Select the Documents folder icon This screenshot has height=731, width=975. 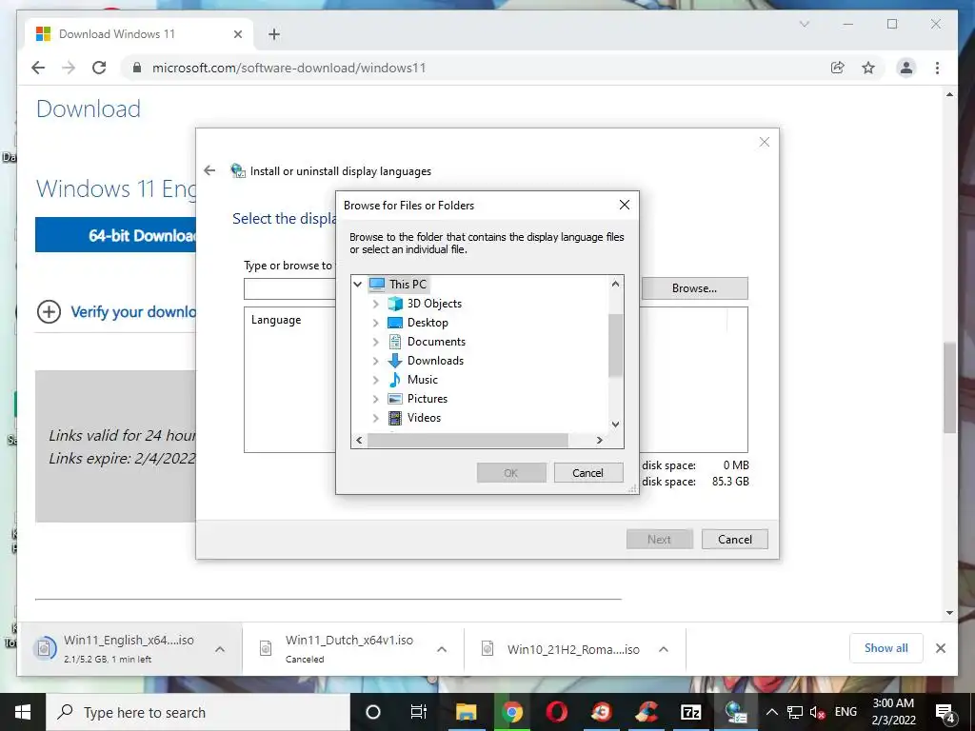tap(395, 342)
